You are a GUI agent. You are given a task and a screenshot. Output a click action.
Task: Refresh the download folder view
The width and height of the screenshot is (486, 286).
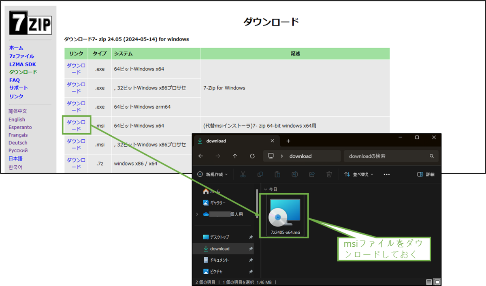(x=252, y=156)
